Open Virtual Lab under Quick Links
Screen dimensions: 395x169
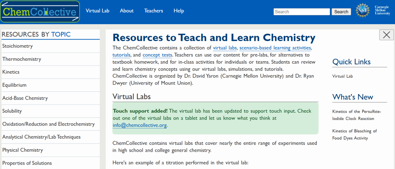342,76
